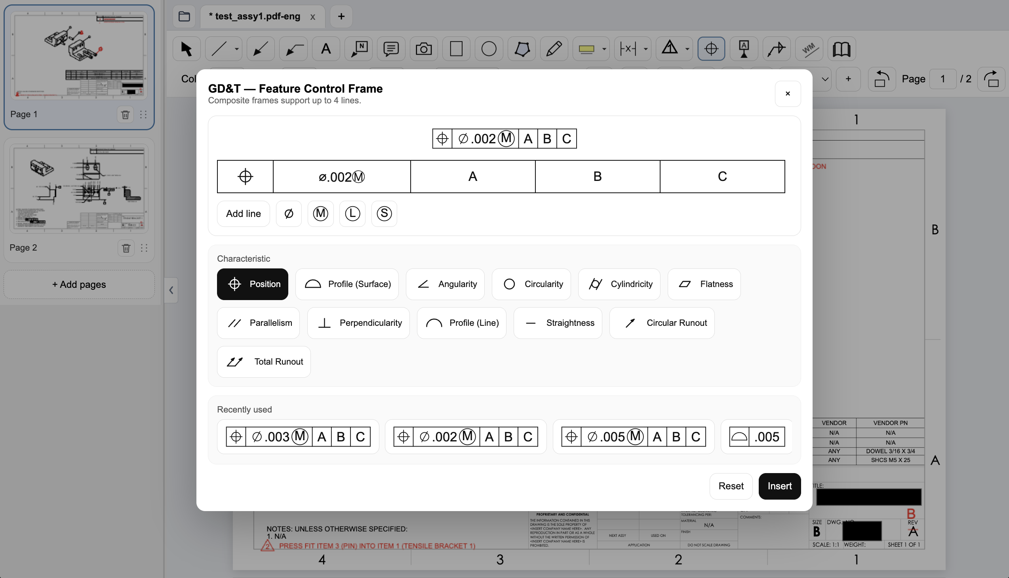Image resolution: width=1009 pixels, height=578 pixels.
Task: Expand the triangle symbol dropdown arrow
Action: tap(687, 49)
